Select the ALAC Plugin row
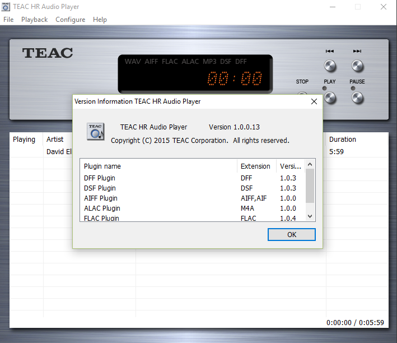Viewport: 397px width, 343px height. point(193,208)
